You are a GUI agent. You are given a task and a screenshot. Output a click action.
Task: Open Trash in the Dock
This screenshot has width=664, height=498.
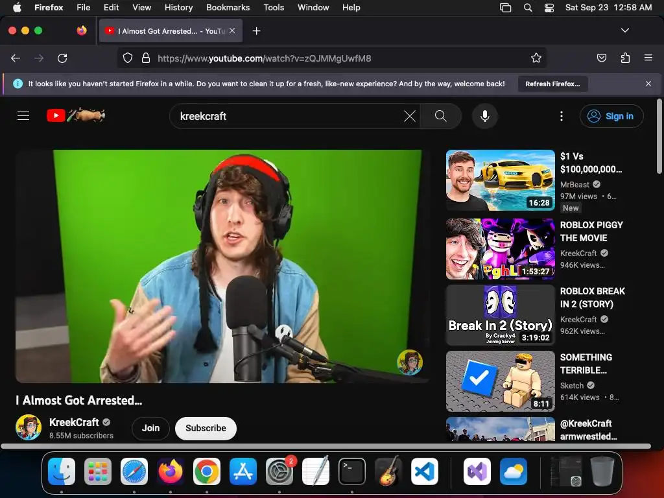click(602, 471)
